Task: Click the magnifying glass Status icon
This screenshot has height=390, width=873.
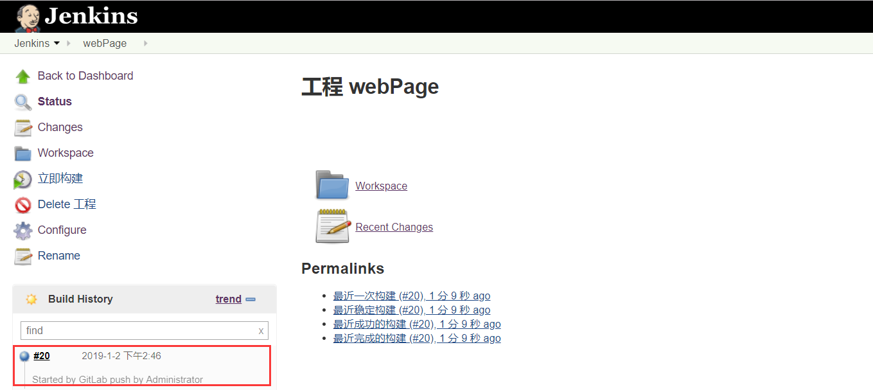Action: coord(23,102)
